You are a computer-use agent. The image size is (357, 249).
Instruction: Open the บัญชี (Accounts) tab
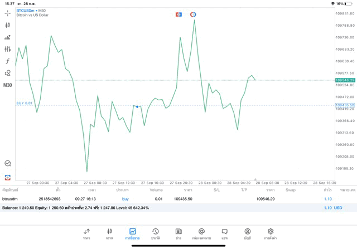point(247,233)
